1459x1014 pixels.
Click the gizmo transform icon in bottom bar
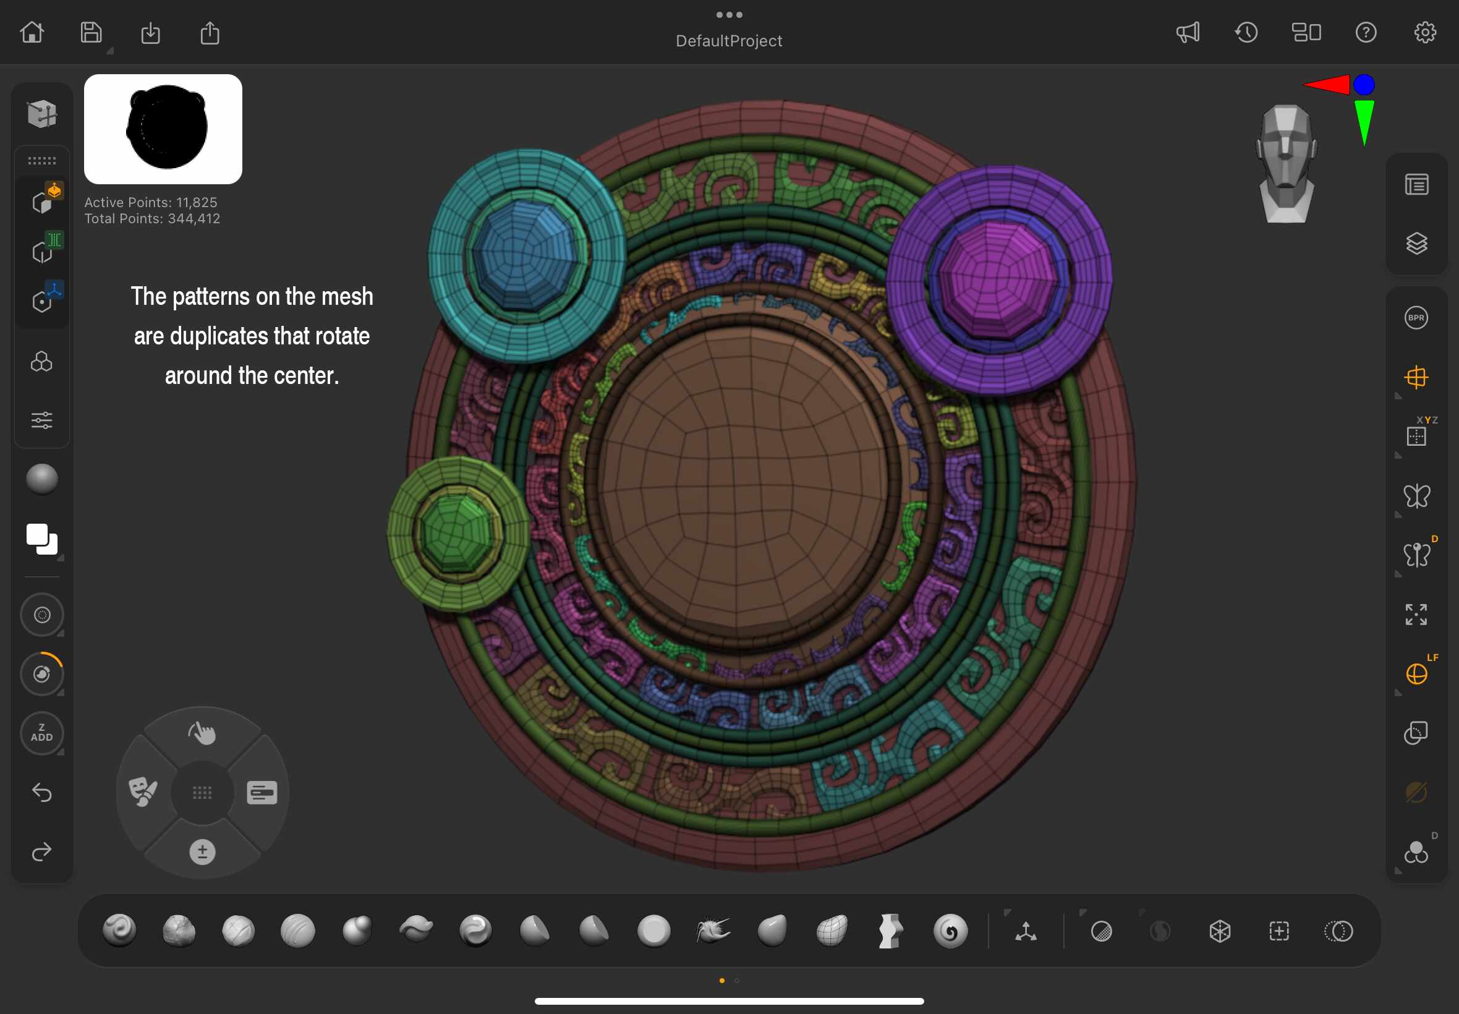pos(1025,931)
